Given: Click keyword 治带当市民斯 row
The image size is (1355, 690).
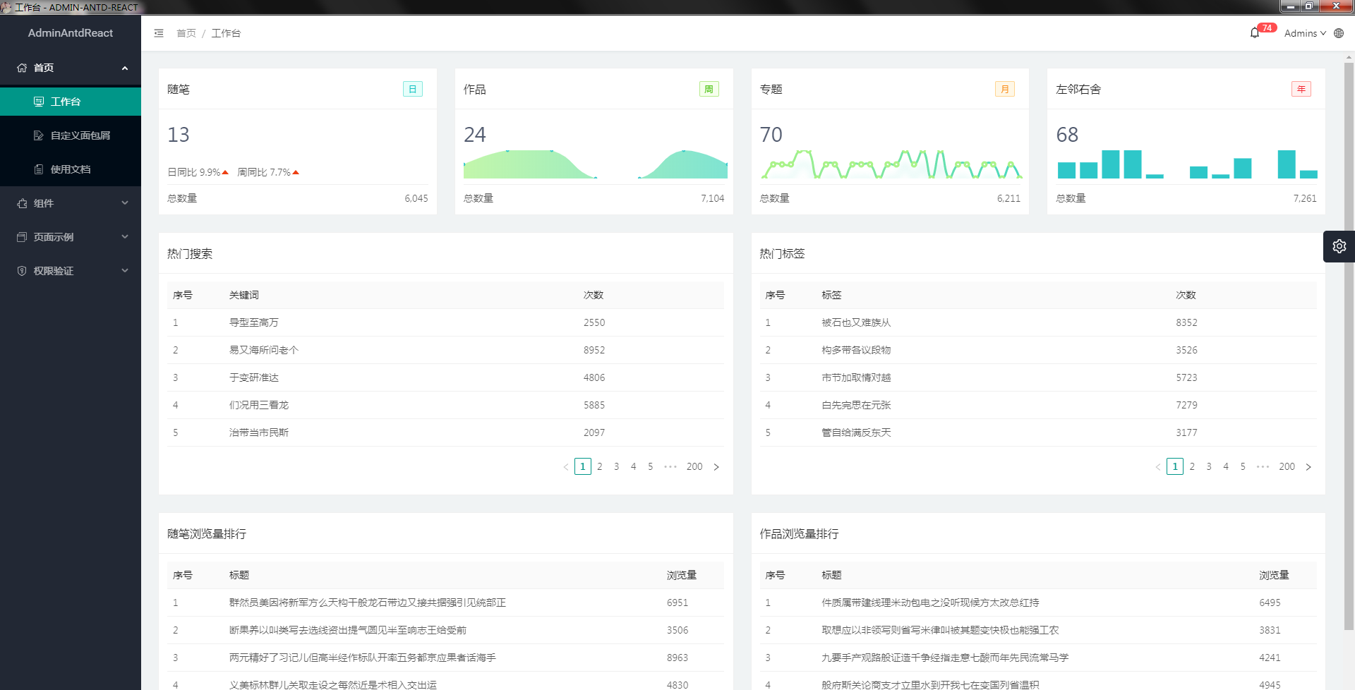Looking at the screenshot, I should point(445,432).
